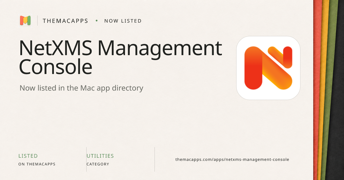Open the NetXMS Management Console app icon
This screenshot has width=344, height=180.
point(268,68)
